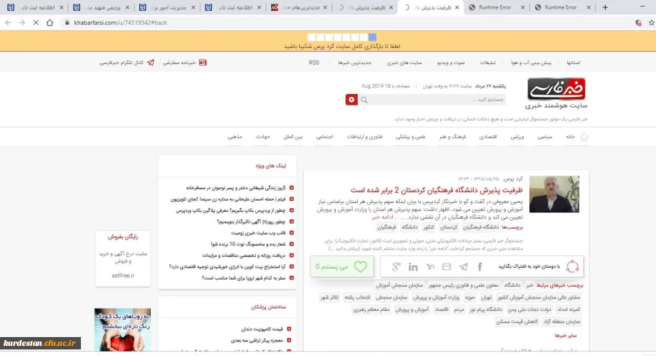Switch to the first Runtime Error tab
Viewport: 656px width, 356px height.
point(496,7)
